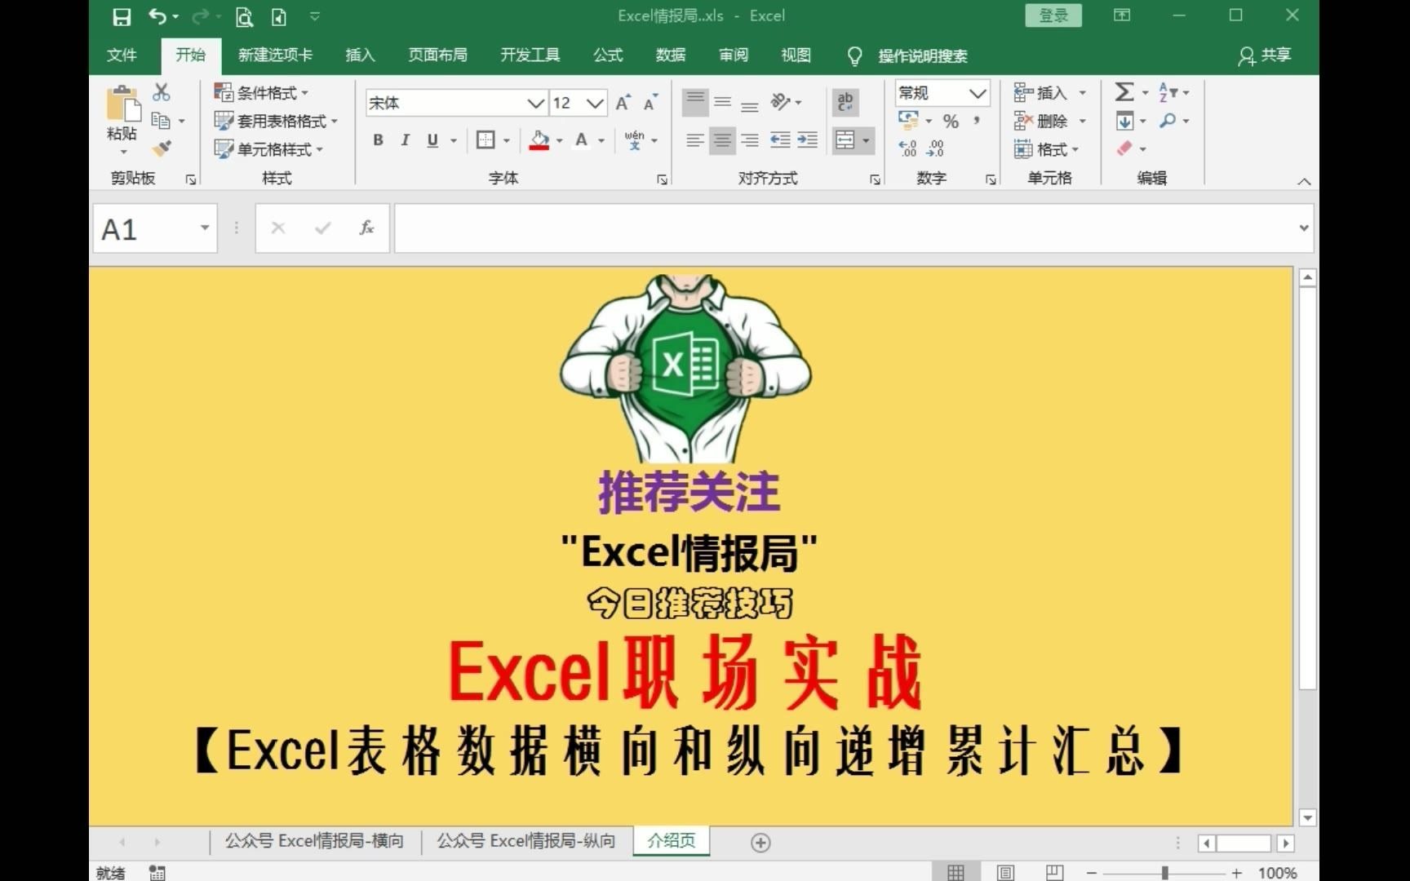Open Find and Select magnifier
The height and width of the screenshot is (881, 1410).
[1168, 121]
